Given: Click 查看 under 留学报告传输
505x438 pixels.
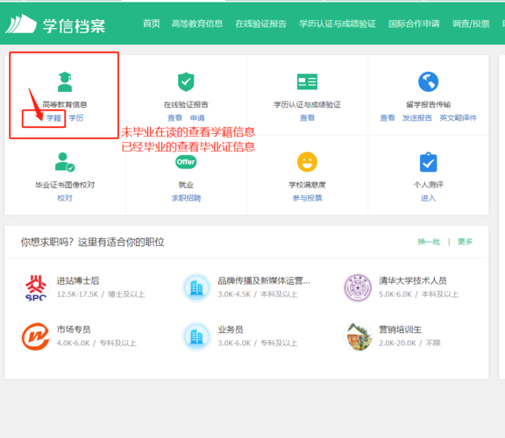Looking at the screenshot, I should [x=388, y=117].
